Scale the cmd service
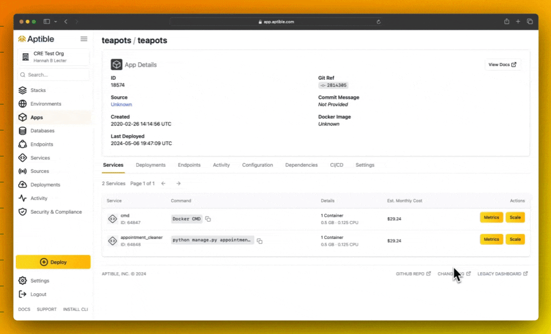Image resolution: width=551 pixels, height=334 pixels. [x=515, y=218]
